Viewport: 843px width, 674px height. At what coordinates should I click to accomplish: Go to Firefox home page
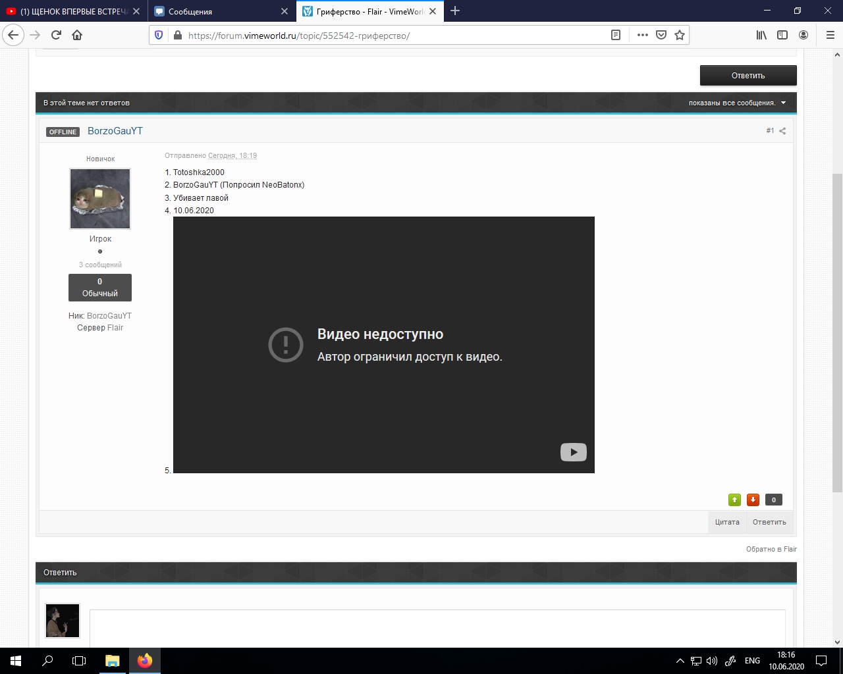77,35
